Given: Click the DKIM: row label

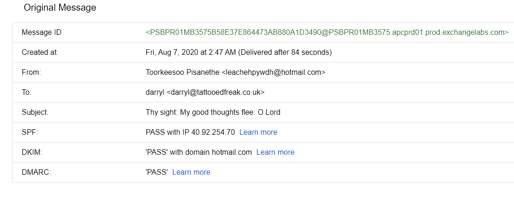Looking at the screenshot, I should [x=31, y=152].
